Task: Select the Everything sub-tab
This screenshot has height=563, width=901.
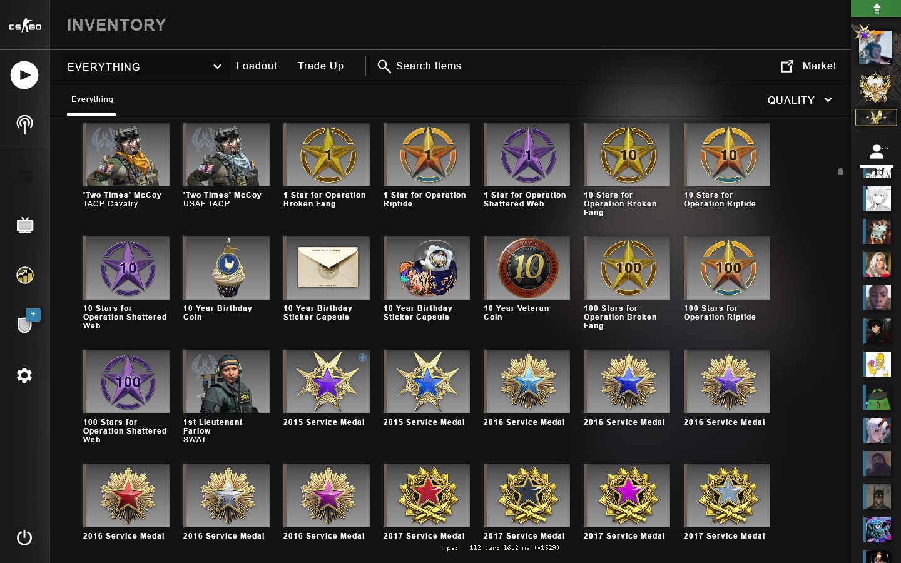Action: [92, 100]
